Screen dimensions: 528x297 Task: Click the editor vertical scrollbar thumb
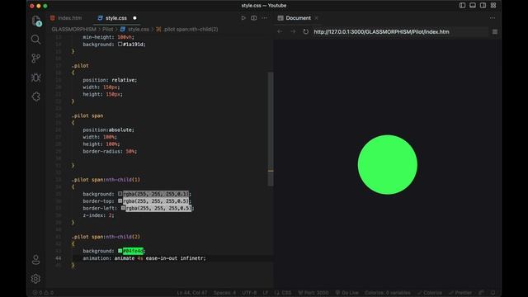(x=271, y=129)
